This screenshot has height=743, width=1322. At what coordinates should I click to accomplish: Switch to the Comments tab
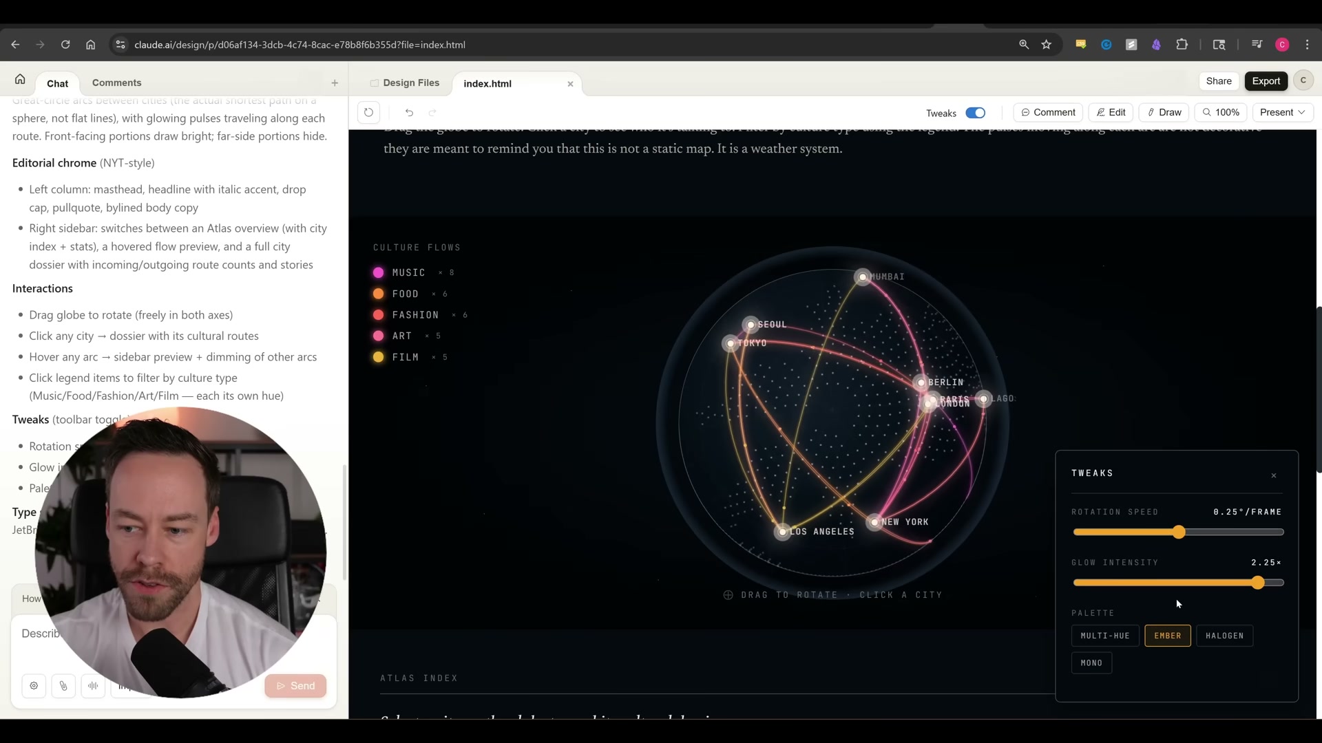tap(117, 83)
